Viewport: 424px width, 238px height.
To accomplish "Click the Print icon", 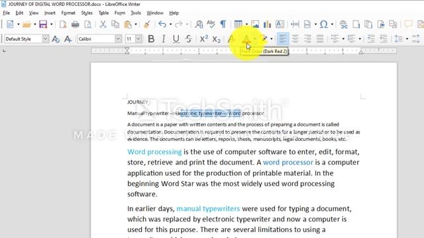I will click(x=76, y=24).
